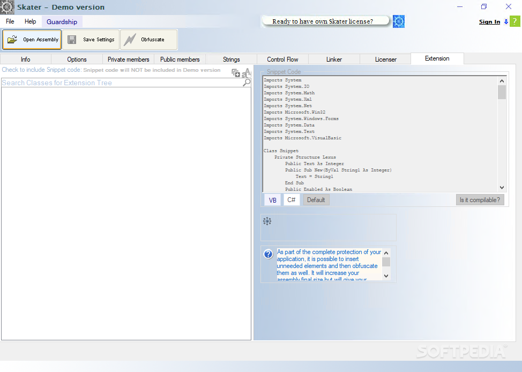This screenshot has width=522, height=372.
Task: Minimize the Skater window
Action: coord(460,6)
